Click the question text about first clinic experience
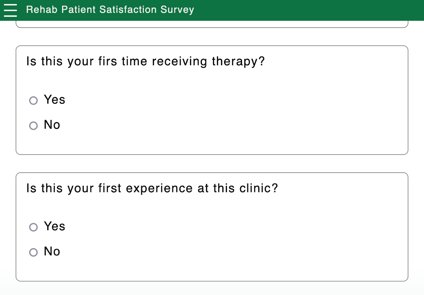 click(152, 188)
